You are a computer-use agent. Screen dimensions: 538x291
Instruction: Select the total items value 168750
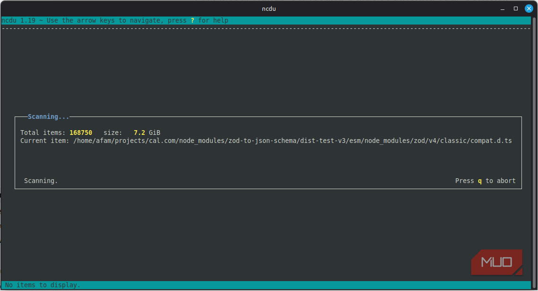click(x=81, y=133)
